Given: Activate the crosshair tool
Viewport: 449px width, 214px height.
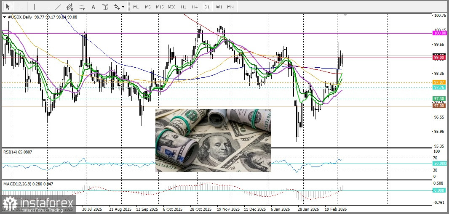Looking at the screenshot, I should 19,7.
